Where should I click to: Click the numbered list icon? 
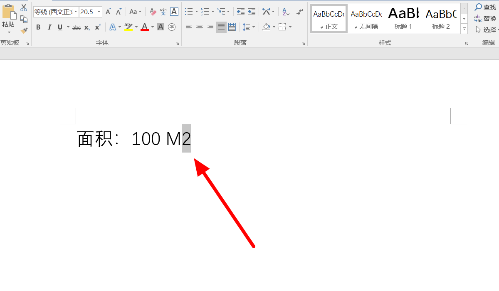pyautogui.click(x=205, y=12)
